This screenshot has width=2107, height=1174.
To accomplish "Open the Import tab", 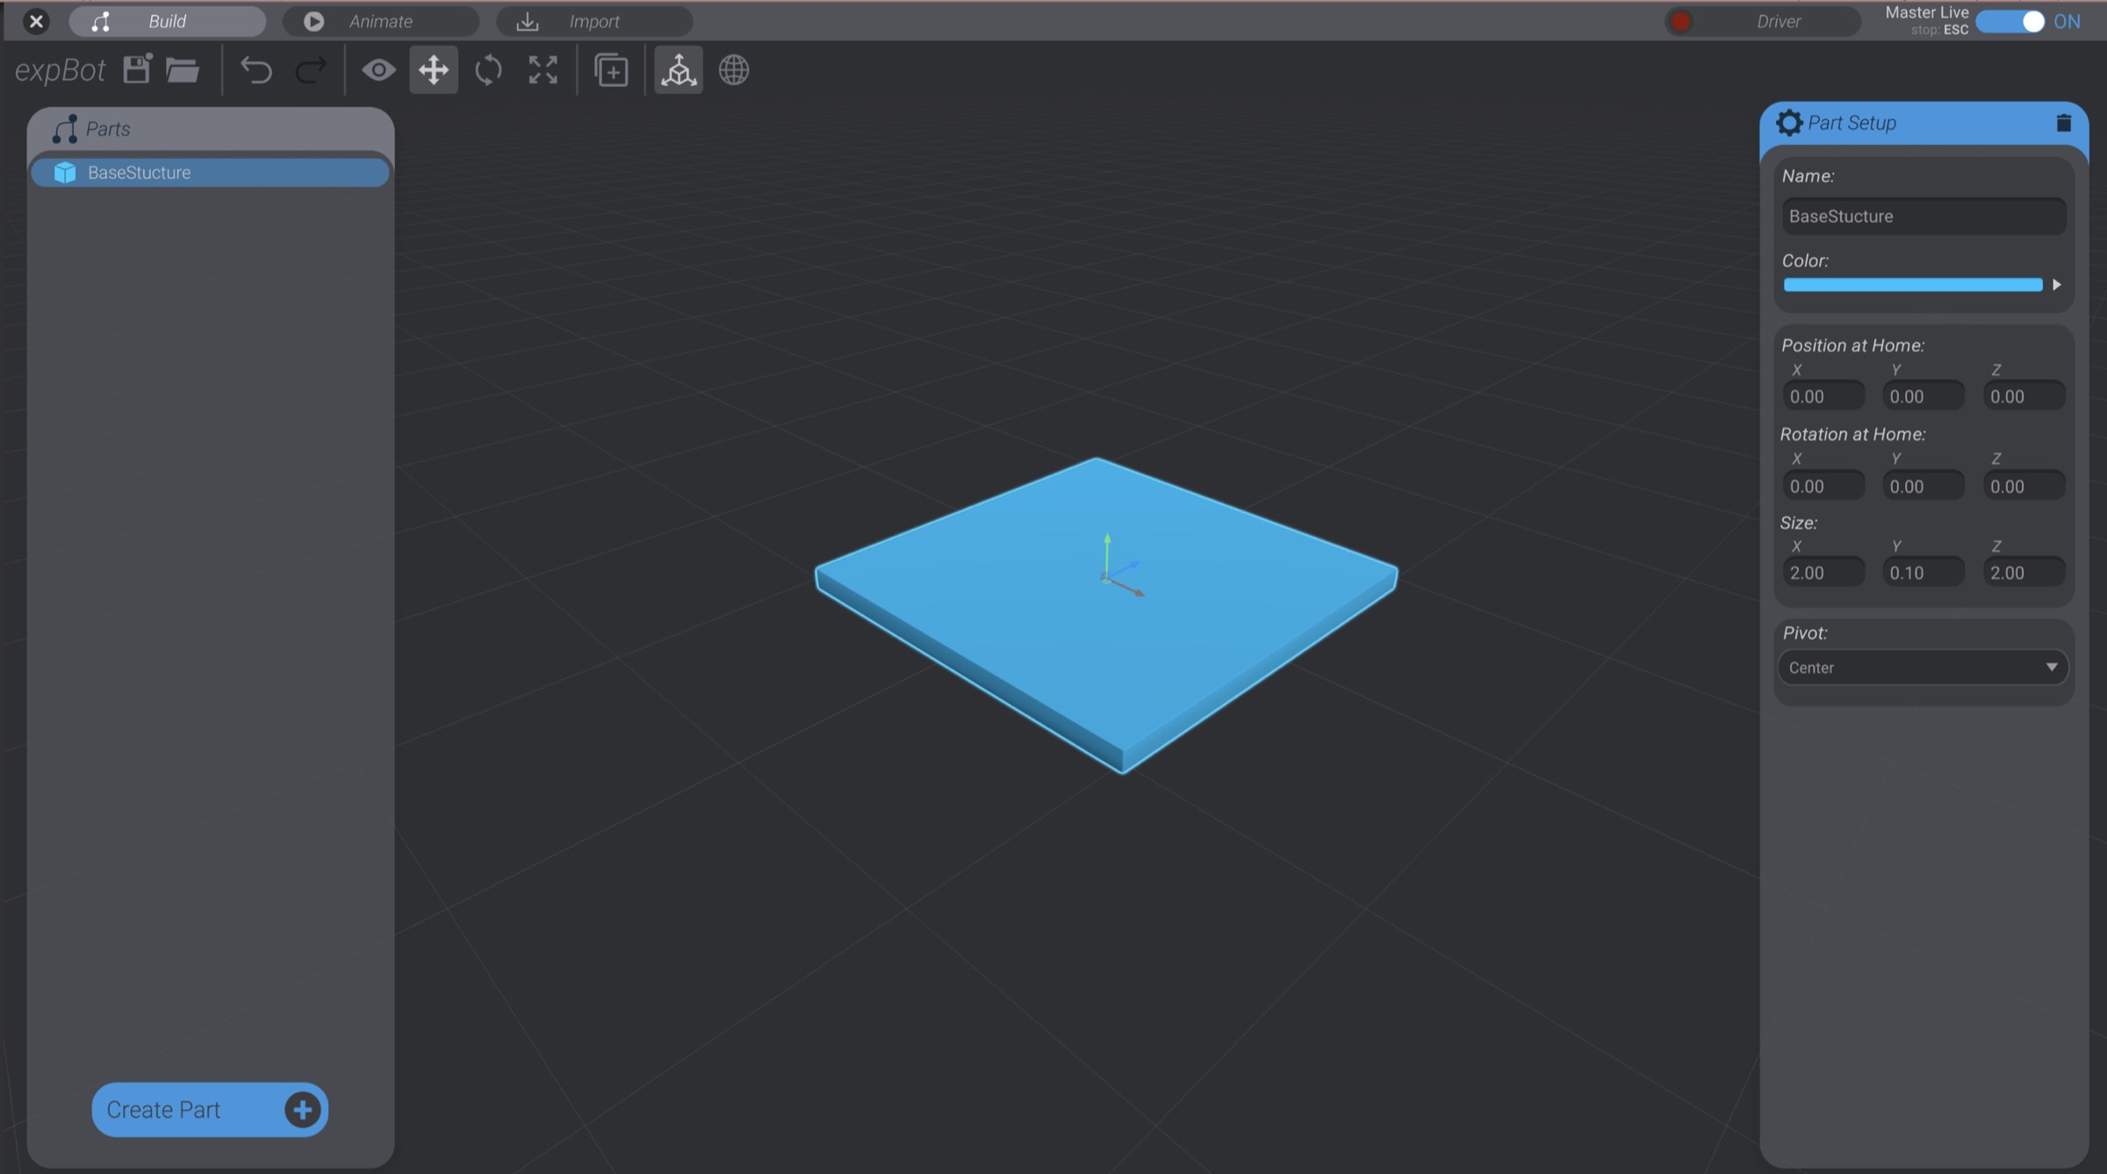I will pyautogui.click(x=595, y=21).
